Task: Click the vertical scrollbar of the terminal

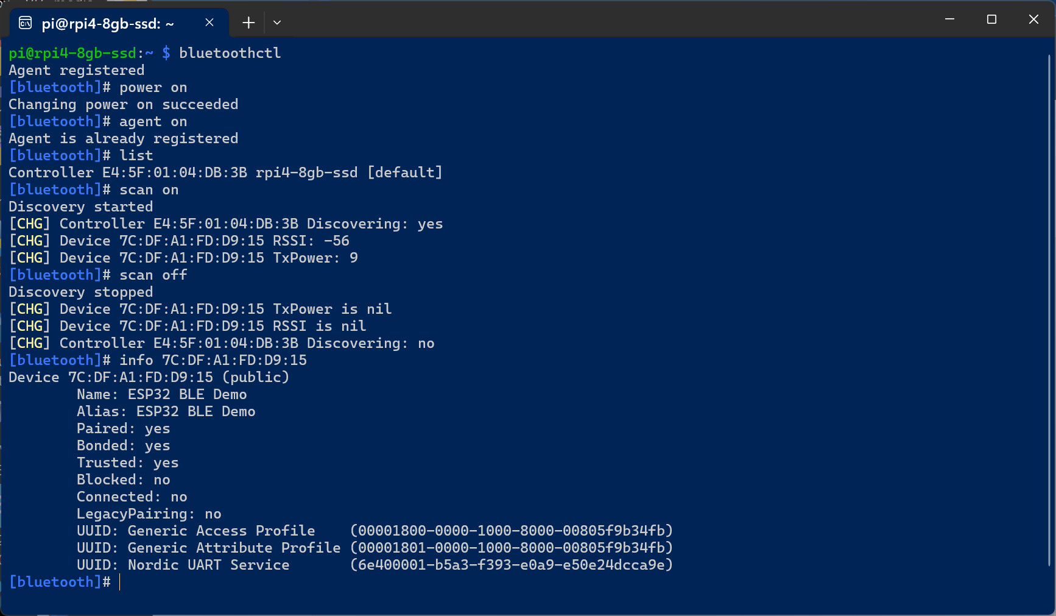Action: click(1049, 310)
